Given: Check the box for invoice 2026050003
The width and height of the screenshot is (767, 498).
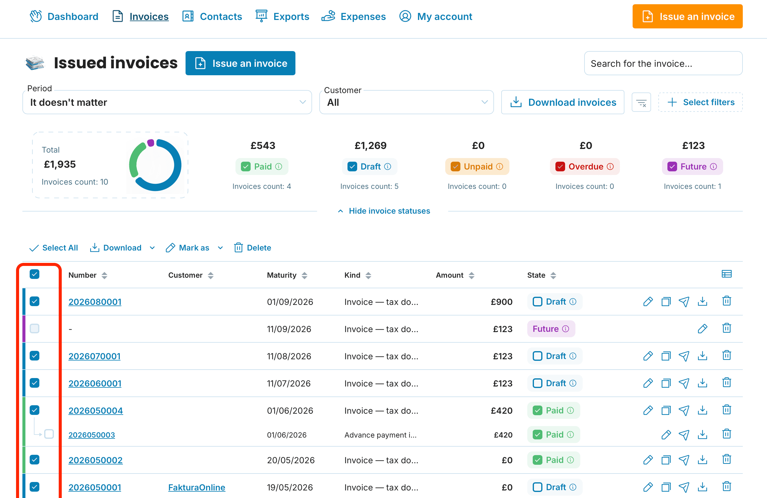Looking at the screenshot, I should 49,434.
